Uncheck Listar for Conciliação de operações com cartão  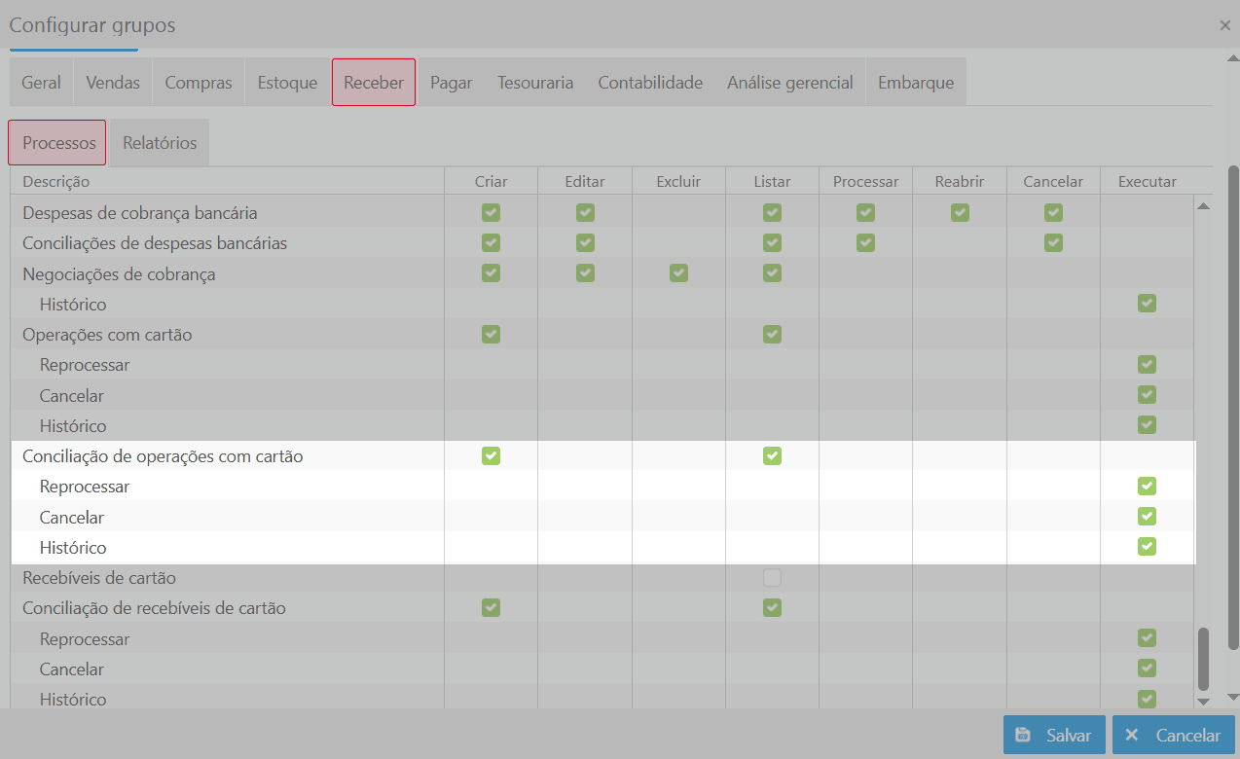tap(772, 455)
